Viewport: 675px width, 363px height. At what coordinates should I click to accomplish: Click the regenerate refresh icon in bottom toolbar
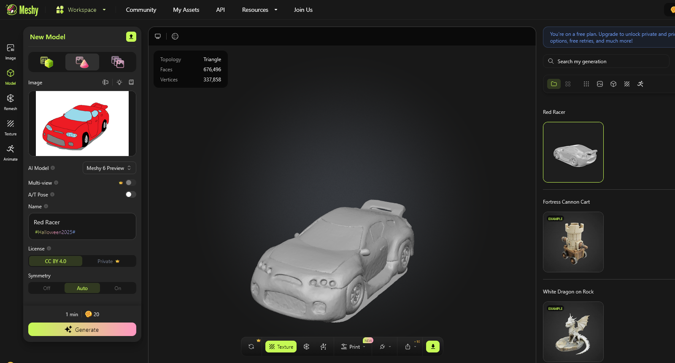(251, 347)
